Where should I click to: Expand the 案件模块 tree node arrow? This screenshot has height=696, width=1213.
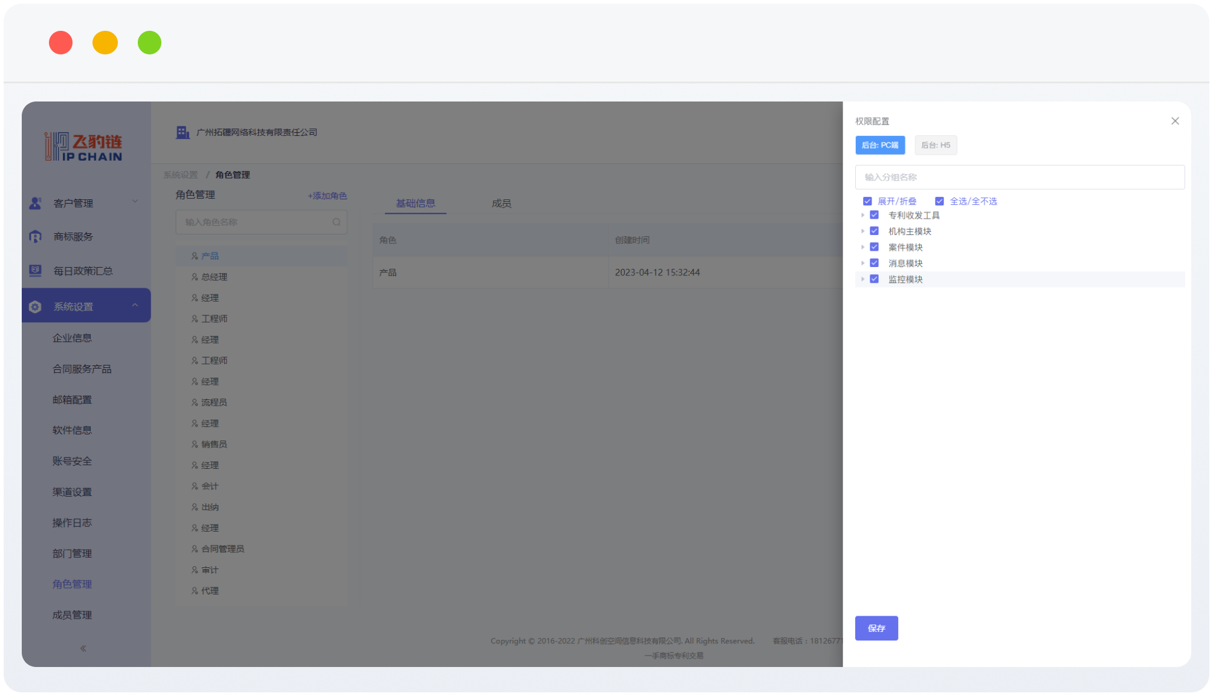862,247
